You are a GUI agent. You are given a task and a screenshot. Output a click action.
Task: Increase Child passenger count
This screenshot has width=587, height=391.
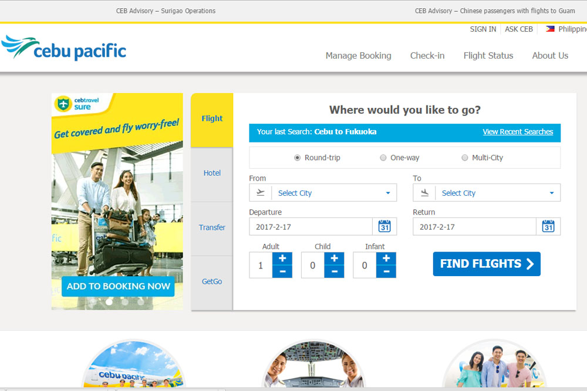(x=335, y=259)
